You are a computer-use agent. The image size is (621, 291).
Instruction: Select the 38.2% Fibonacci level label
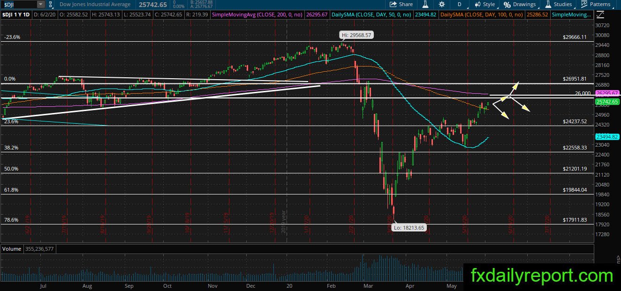click(11, 148)
